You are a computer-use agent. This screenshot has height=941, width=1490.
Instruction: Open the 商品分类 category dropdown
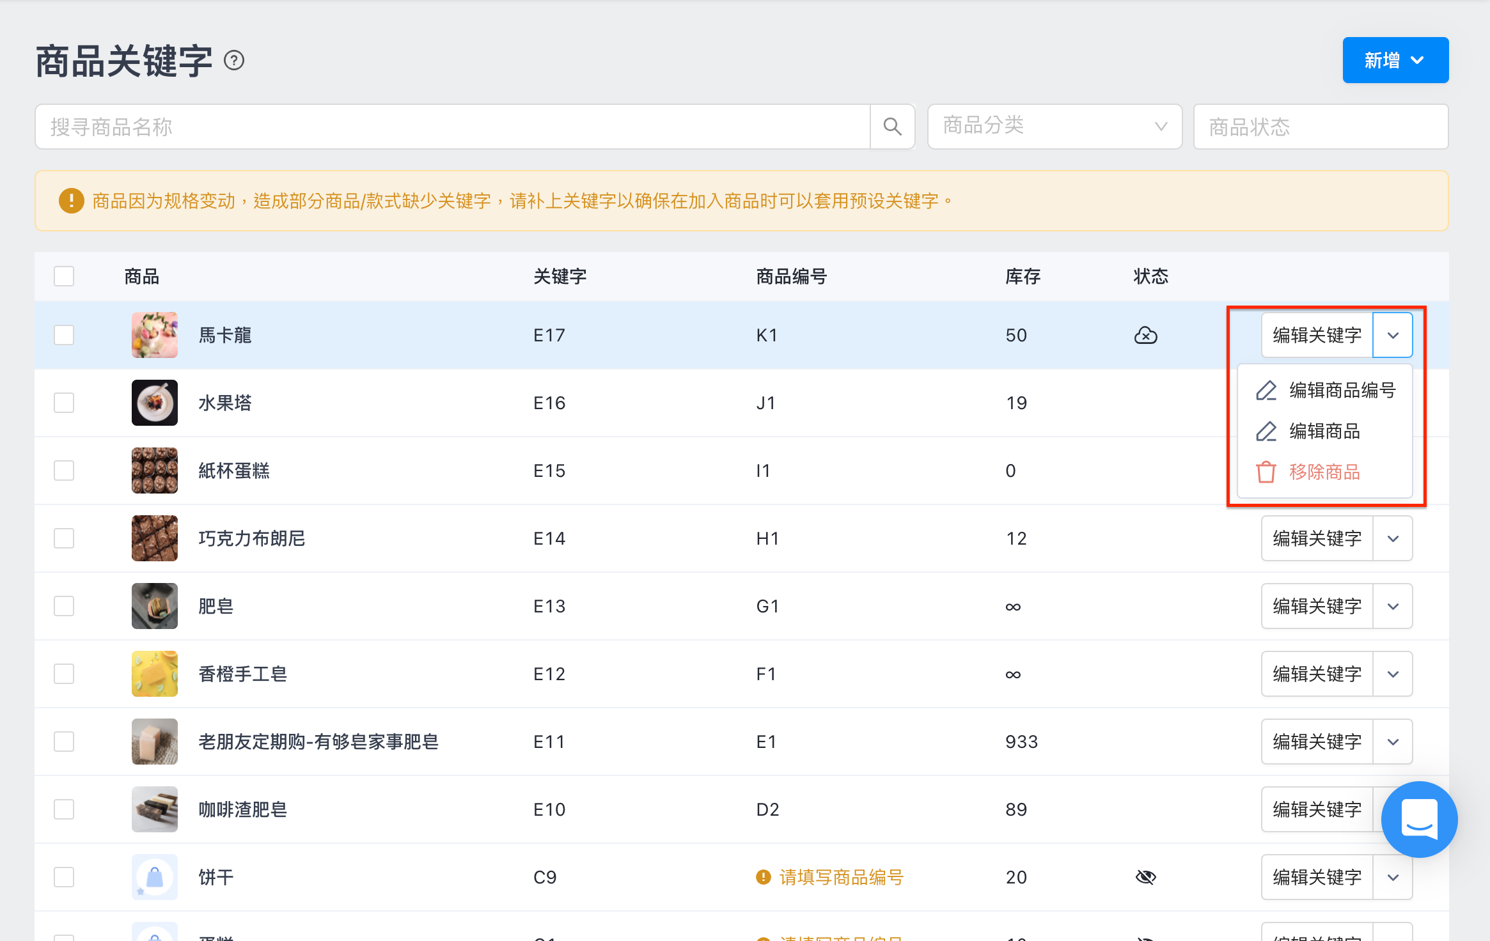click(1055, 127)
